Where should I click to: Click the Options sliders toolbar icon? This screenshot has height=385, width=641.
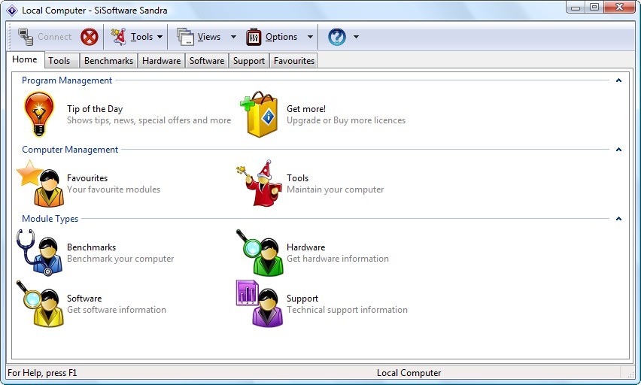[x=254, y=37]
